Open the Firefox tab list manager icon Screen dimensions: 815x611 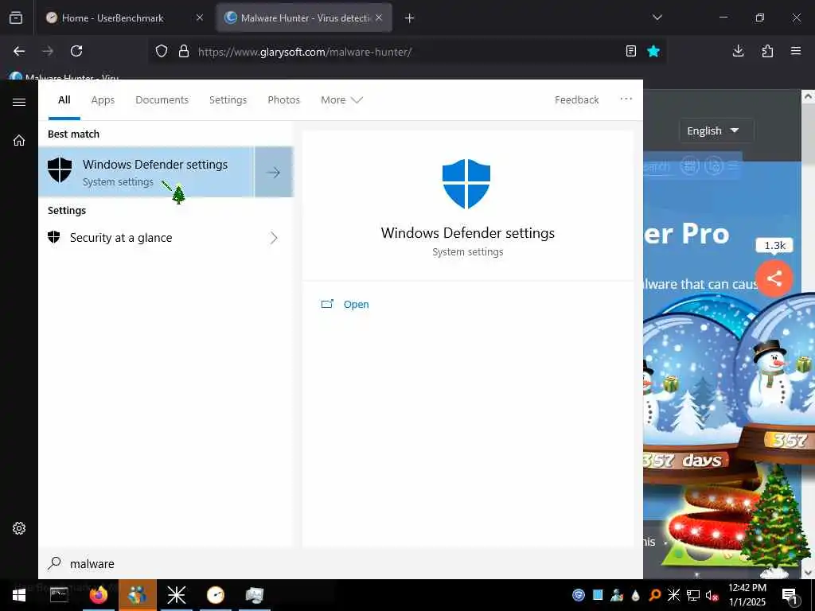[x=16, y=18]
